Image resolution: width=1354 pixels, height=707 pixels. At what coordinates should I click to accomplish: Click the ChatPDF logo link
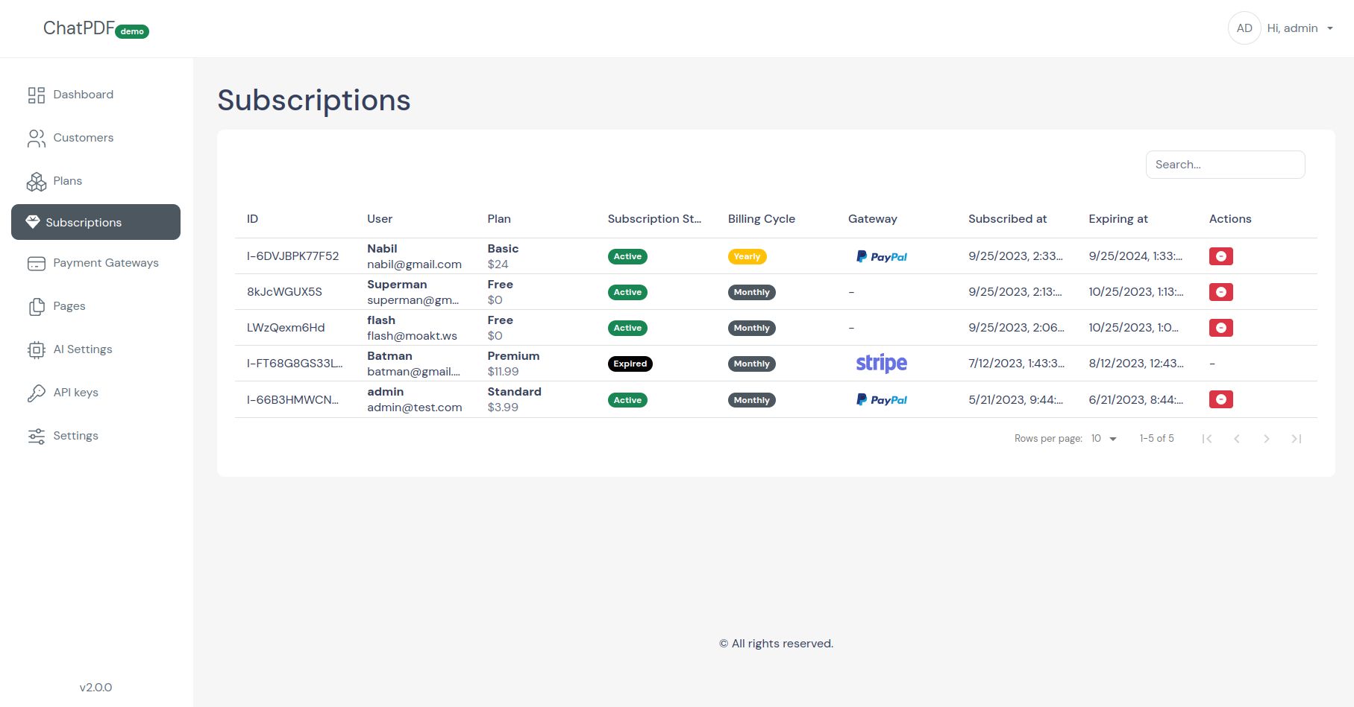point(78,28)
